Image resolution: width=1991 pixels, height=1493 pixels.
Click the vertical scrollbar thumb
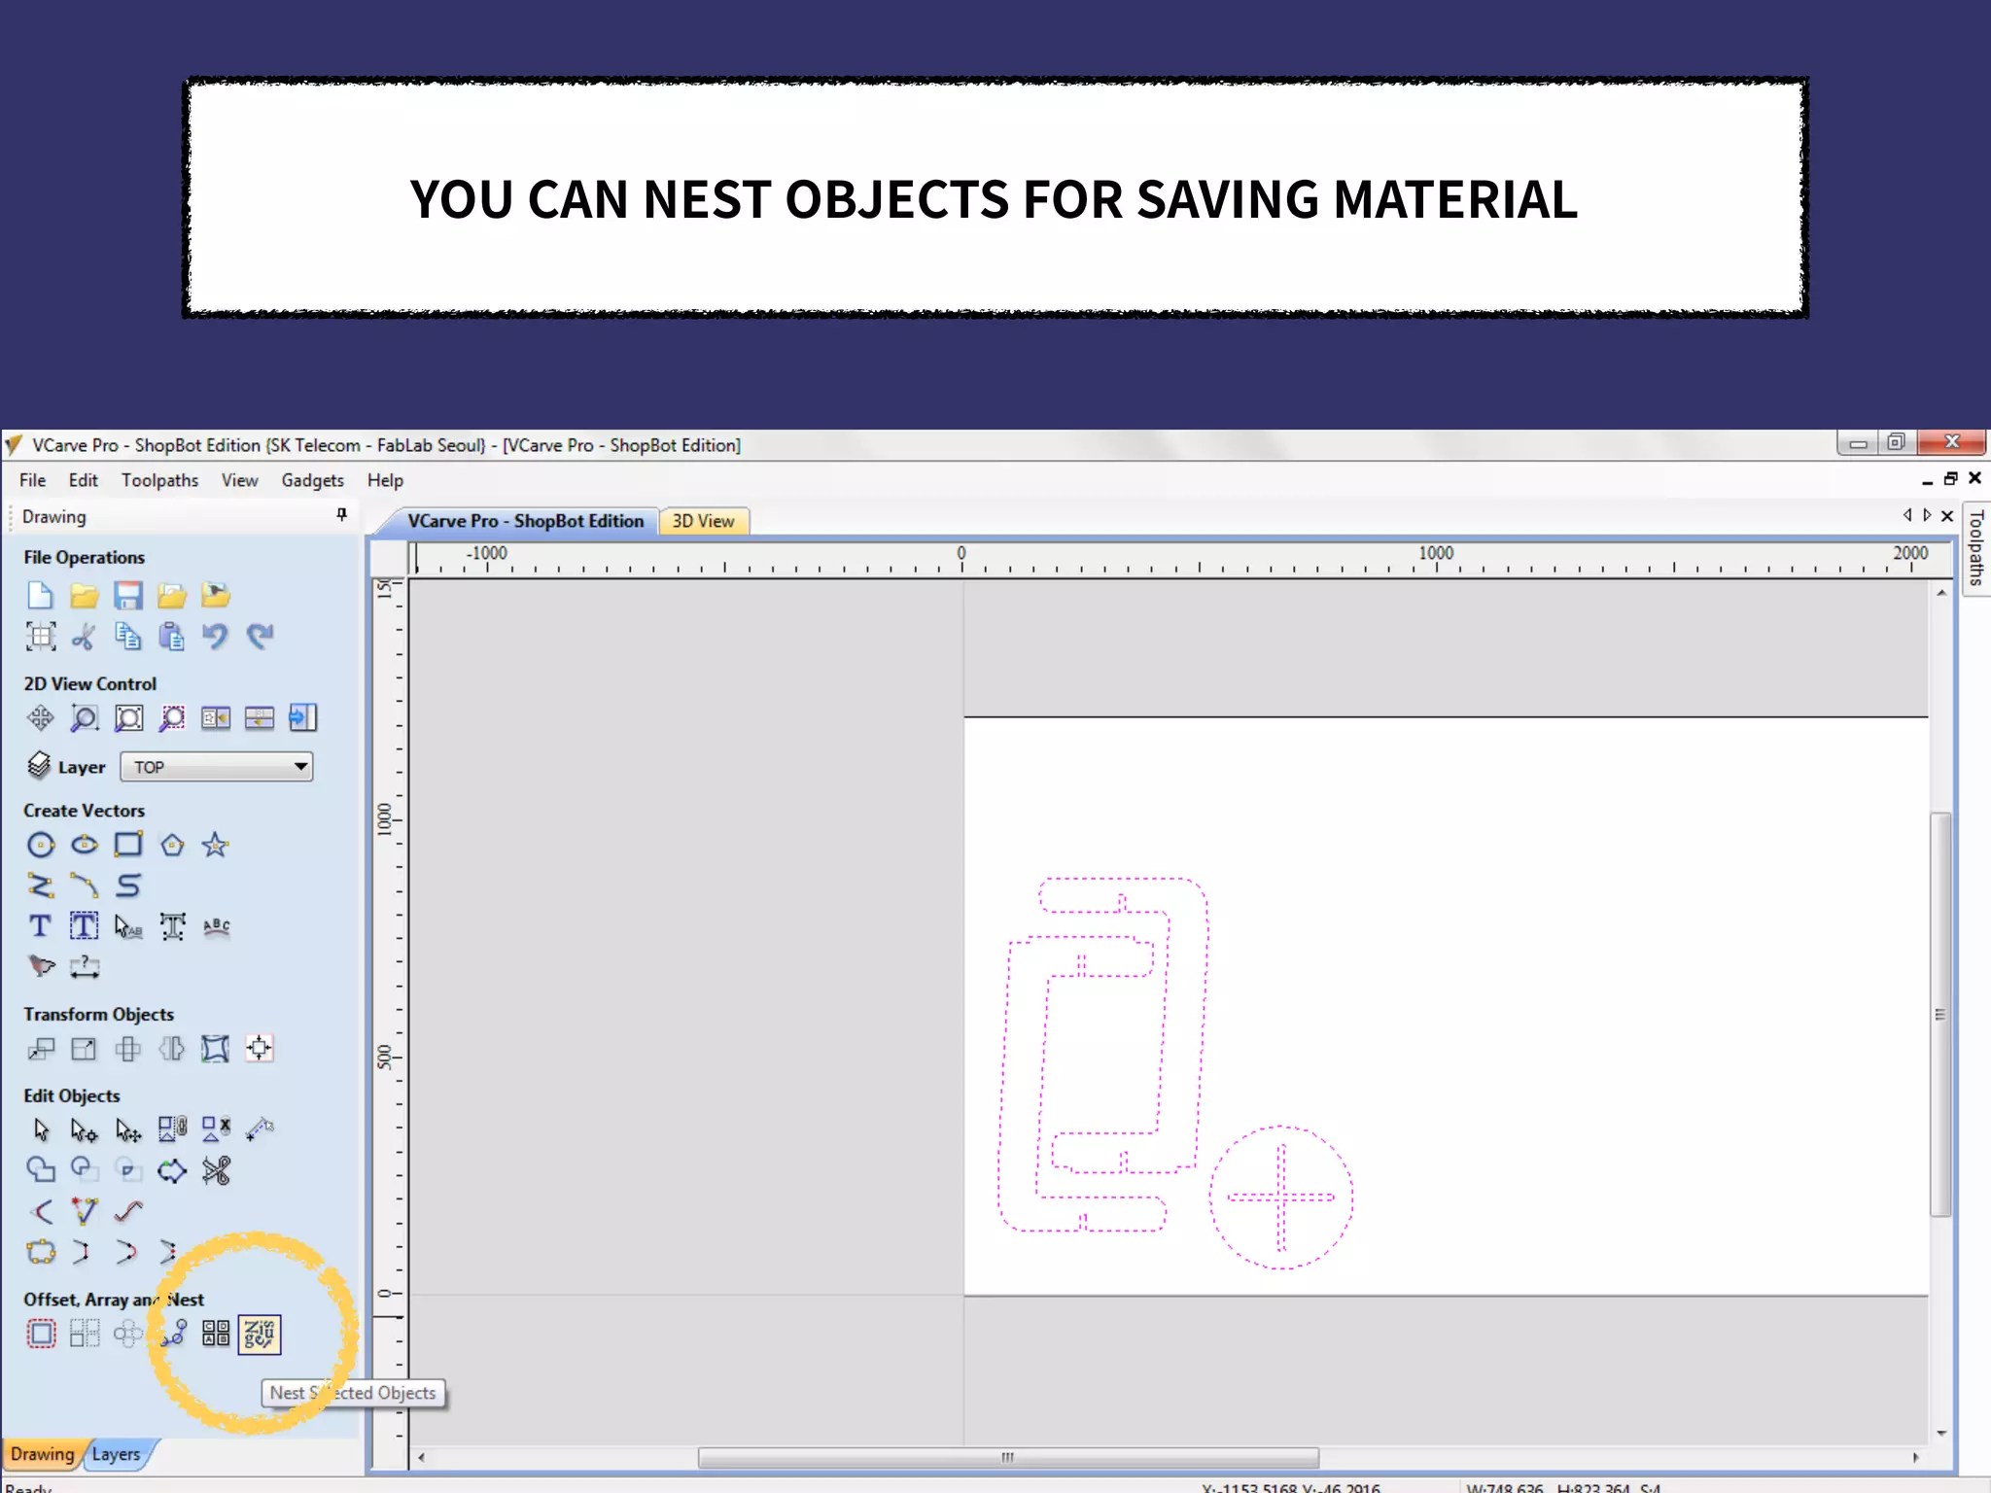(x=1939, y=1014)
